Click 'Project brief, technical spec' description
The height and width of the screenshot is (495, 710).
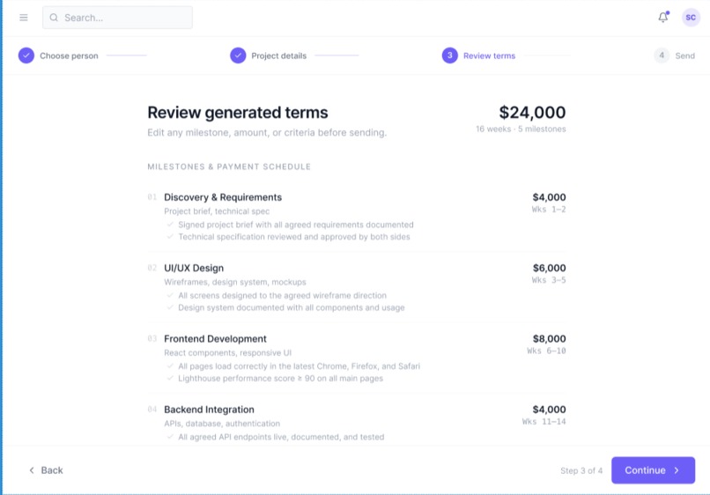(217, 211)
